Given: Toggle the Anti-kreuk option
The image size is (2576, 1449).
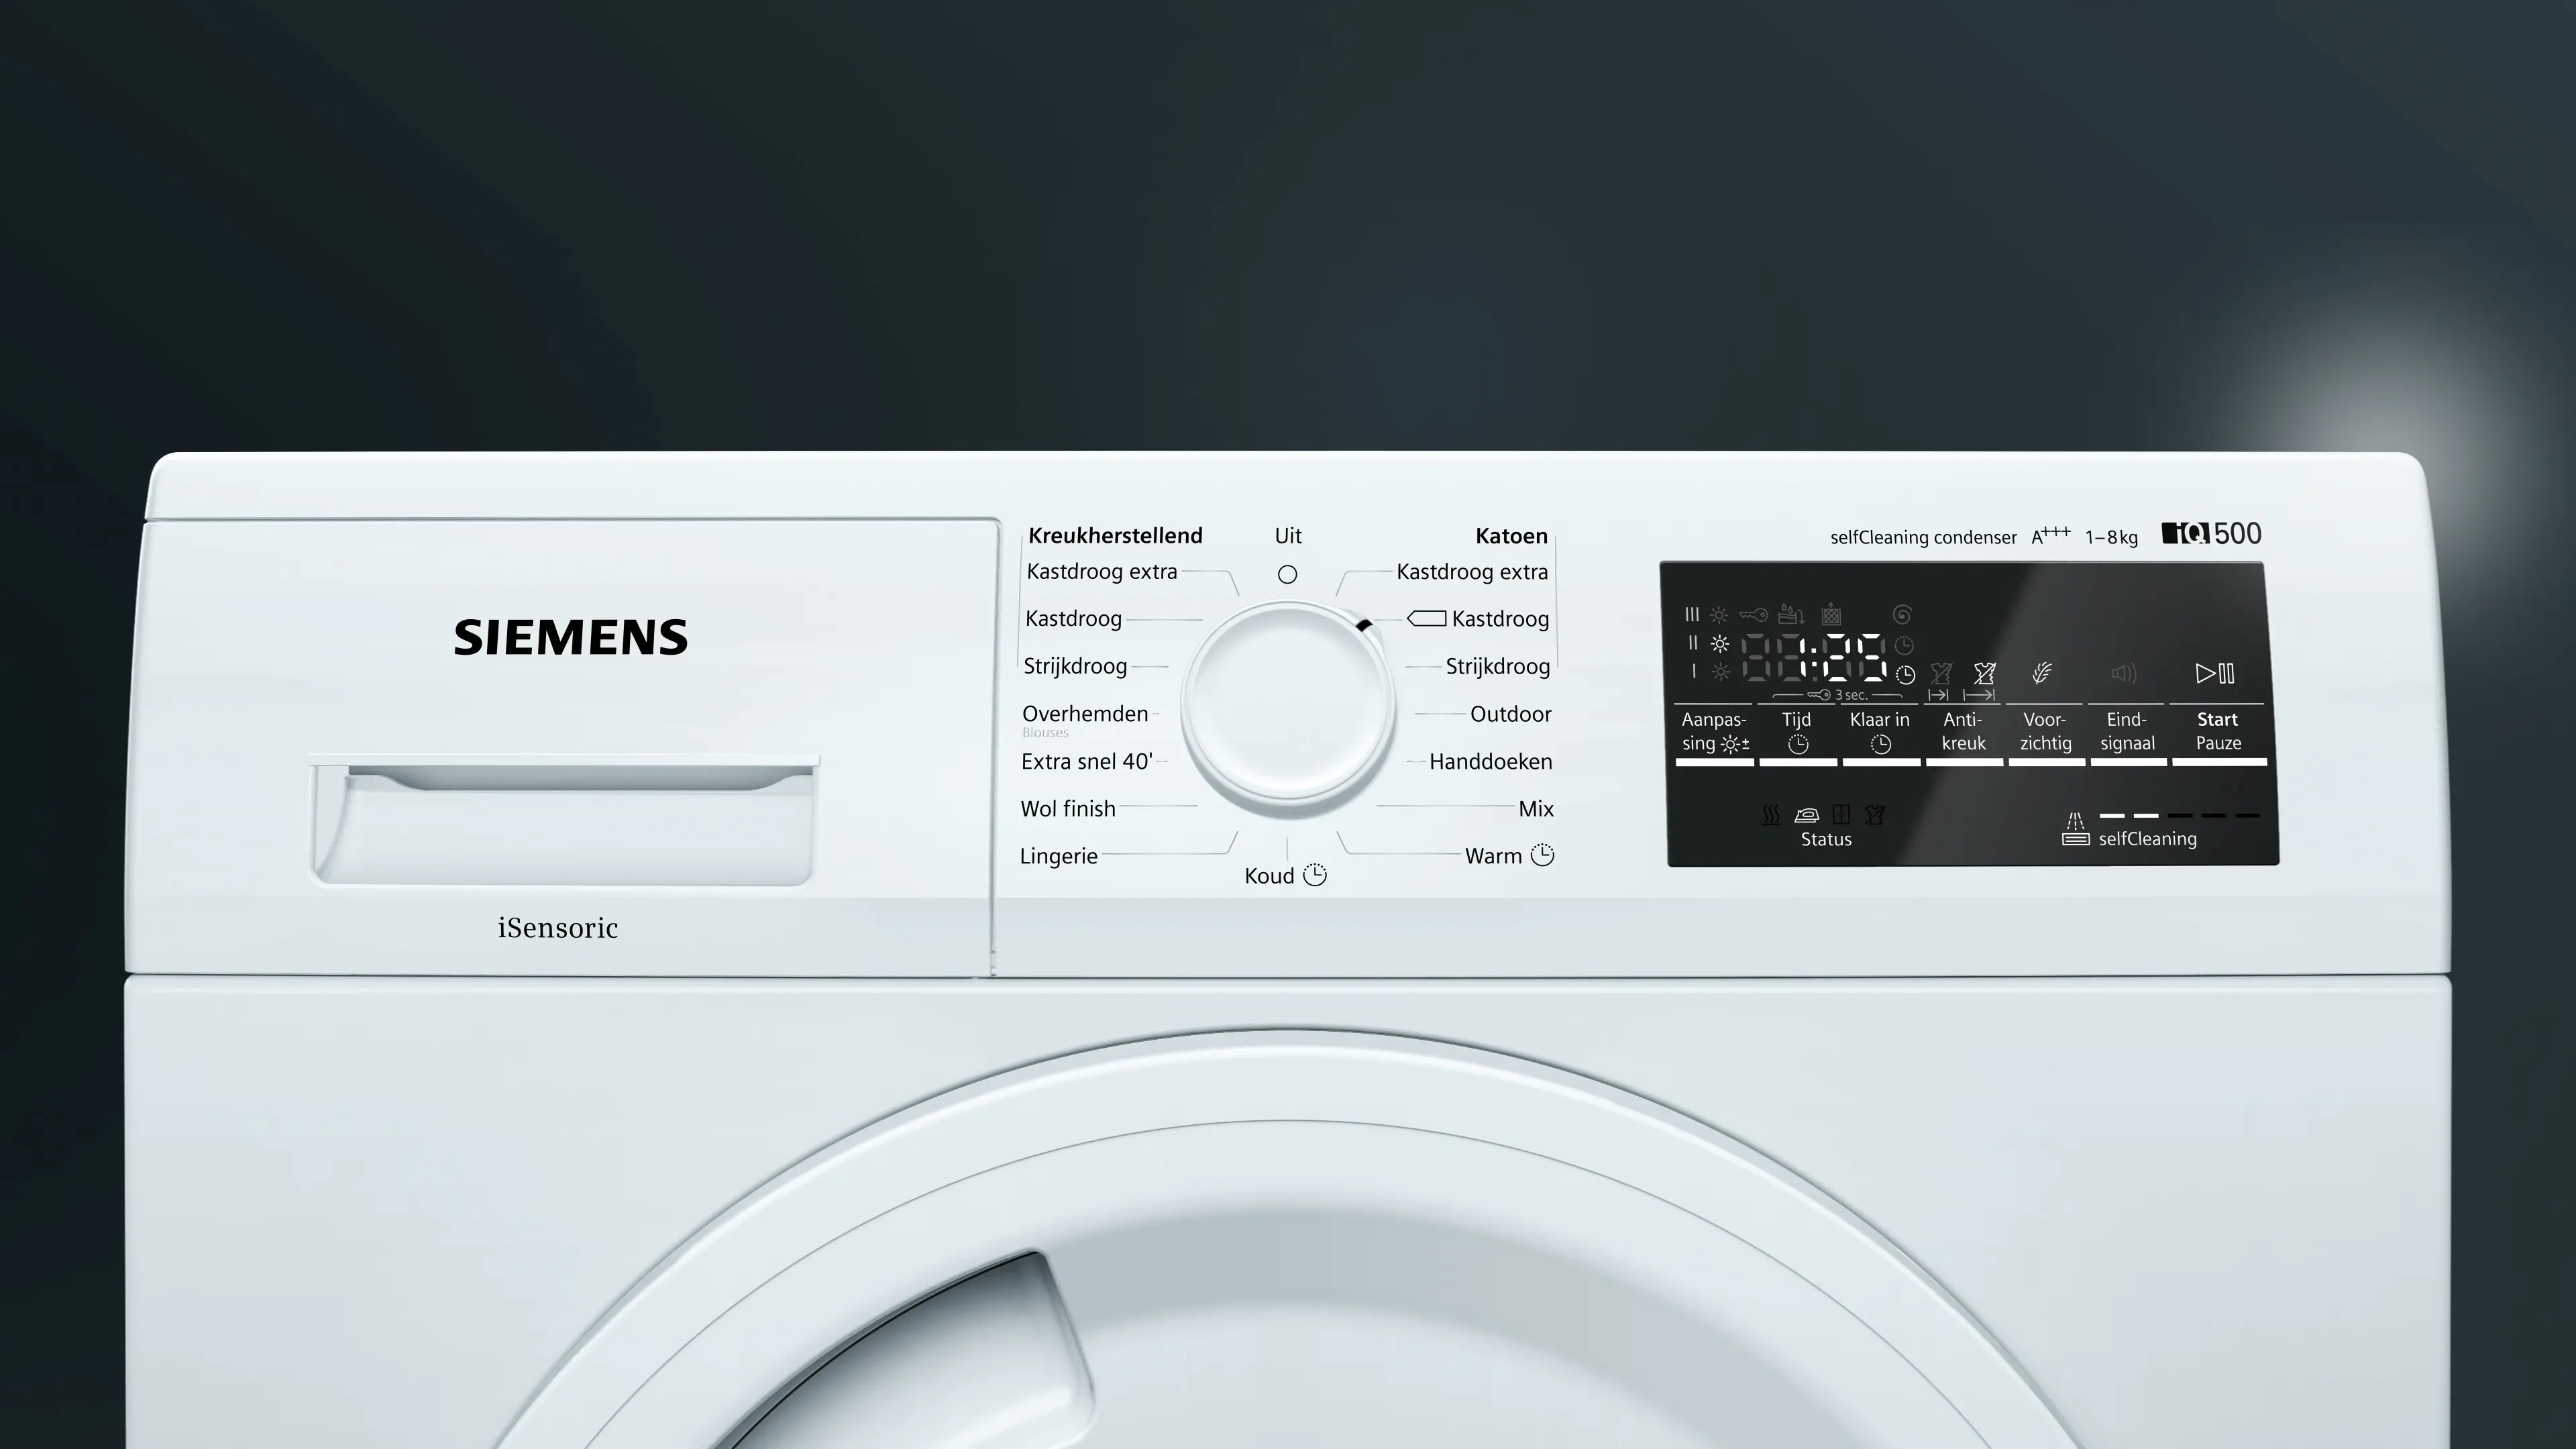Looking at the screenshot, I should point(1963,732).
